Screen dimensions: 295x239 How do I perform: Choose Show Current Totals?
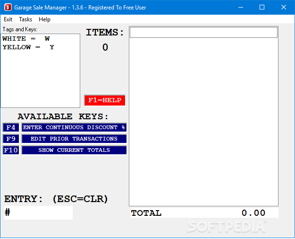coord(74,150)
